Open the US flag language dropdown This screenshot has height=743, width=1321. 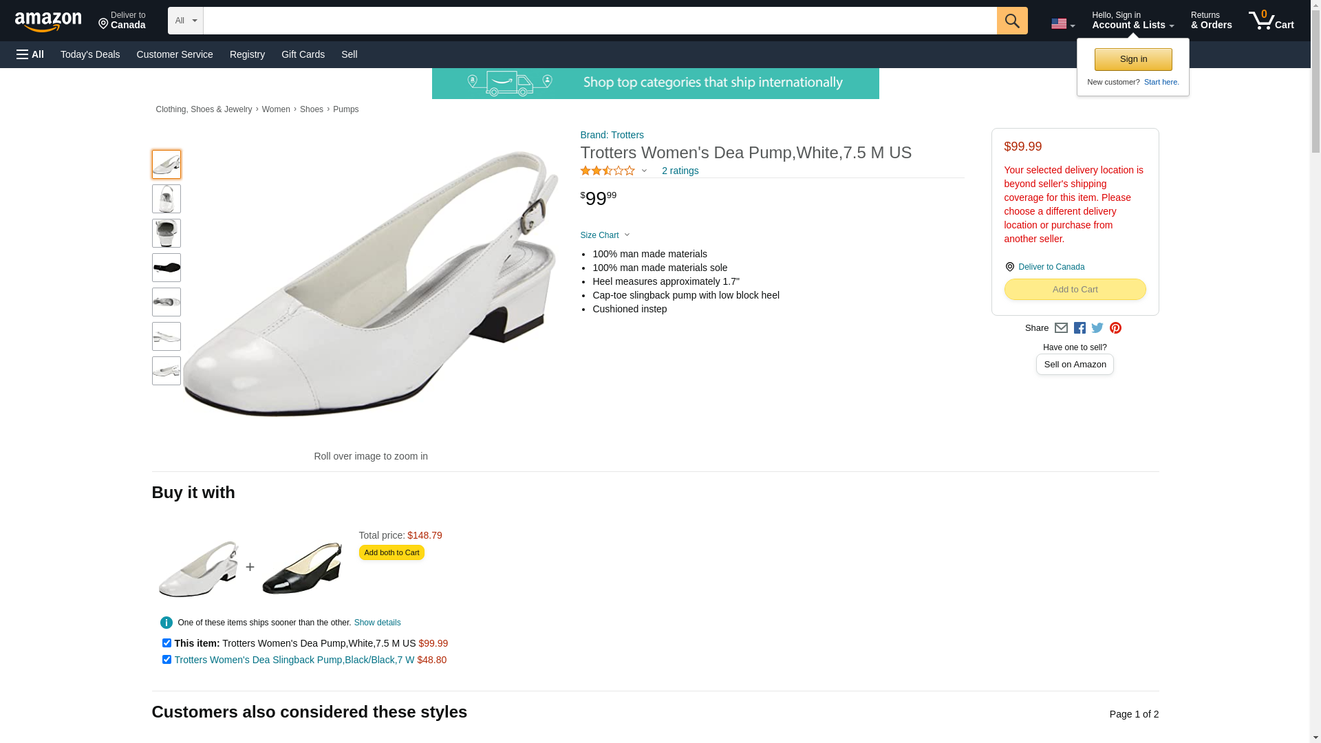1062,24
